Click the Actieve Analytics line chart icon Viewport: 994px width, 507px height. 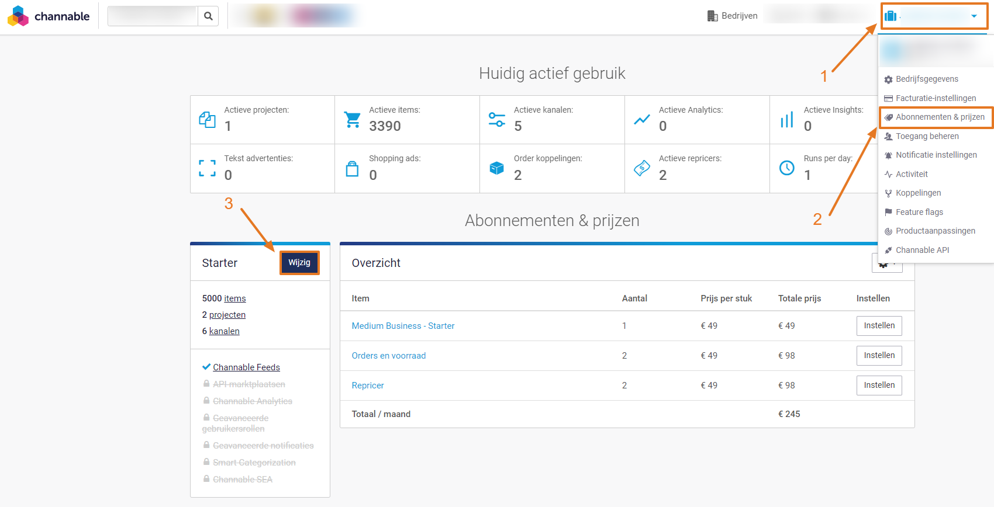642,120
